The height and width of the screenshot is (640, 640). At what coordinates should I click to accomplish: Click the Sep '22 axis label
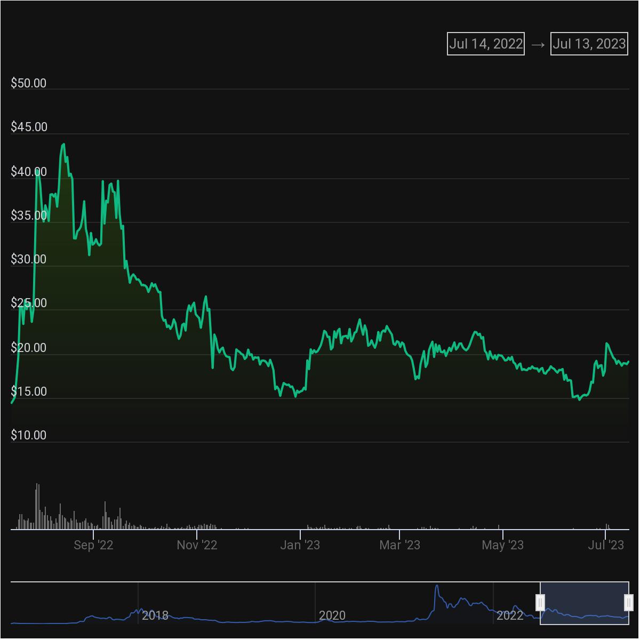pyautogui.click(x=93, y=545)
